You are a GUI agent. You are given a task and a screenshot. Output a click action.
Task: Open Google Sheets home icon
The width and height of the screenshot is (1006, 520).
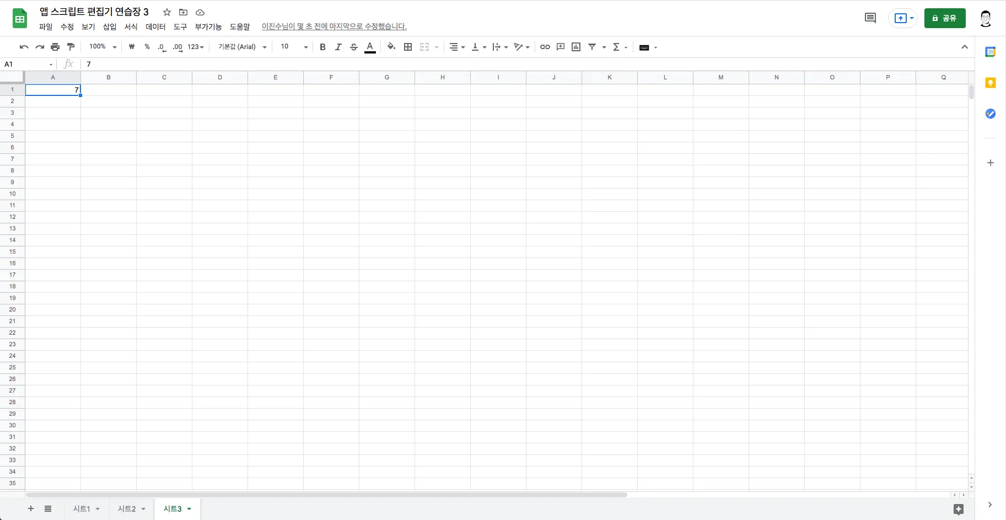coord(20,18)
